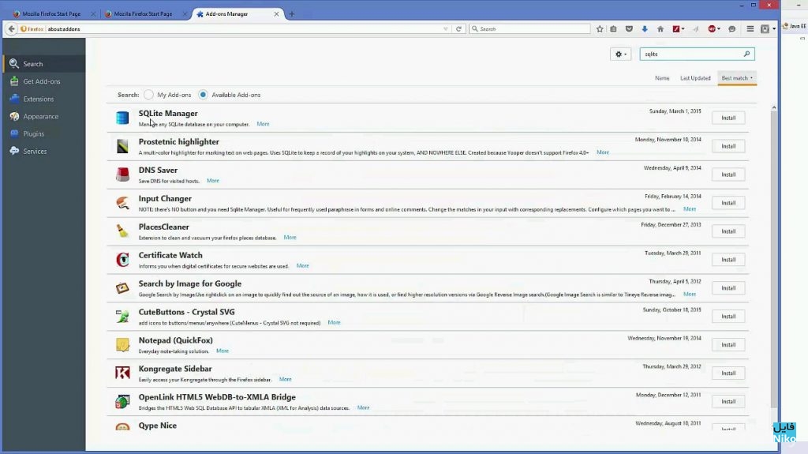Image resolution: width=808 pixels, height=454 pixels.
Task: Open the red circle icon dropdown arrow
Action: point(719,29)
